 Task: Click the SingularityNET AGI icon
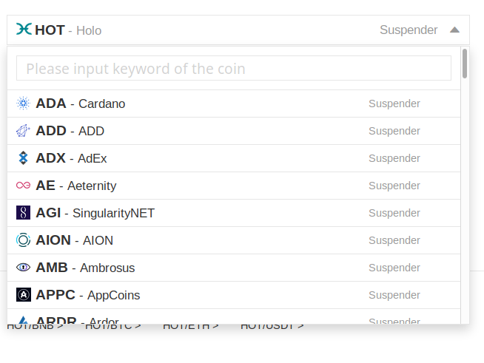[x=23, y=213]
